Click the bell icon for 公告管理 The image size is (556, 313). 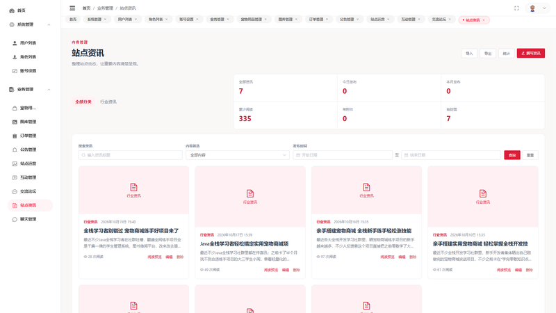tap(15, 150)
